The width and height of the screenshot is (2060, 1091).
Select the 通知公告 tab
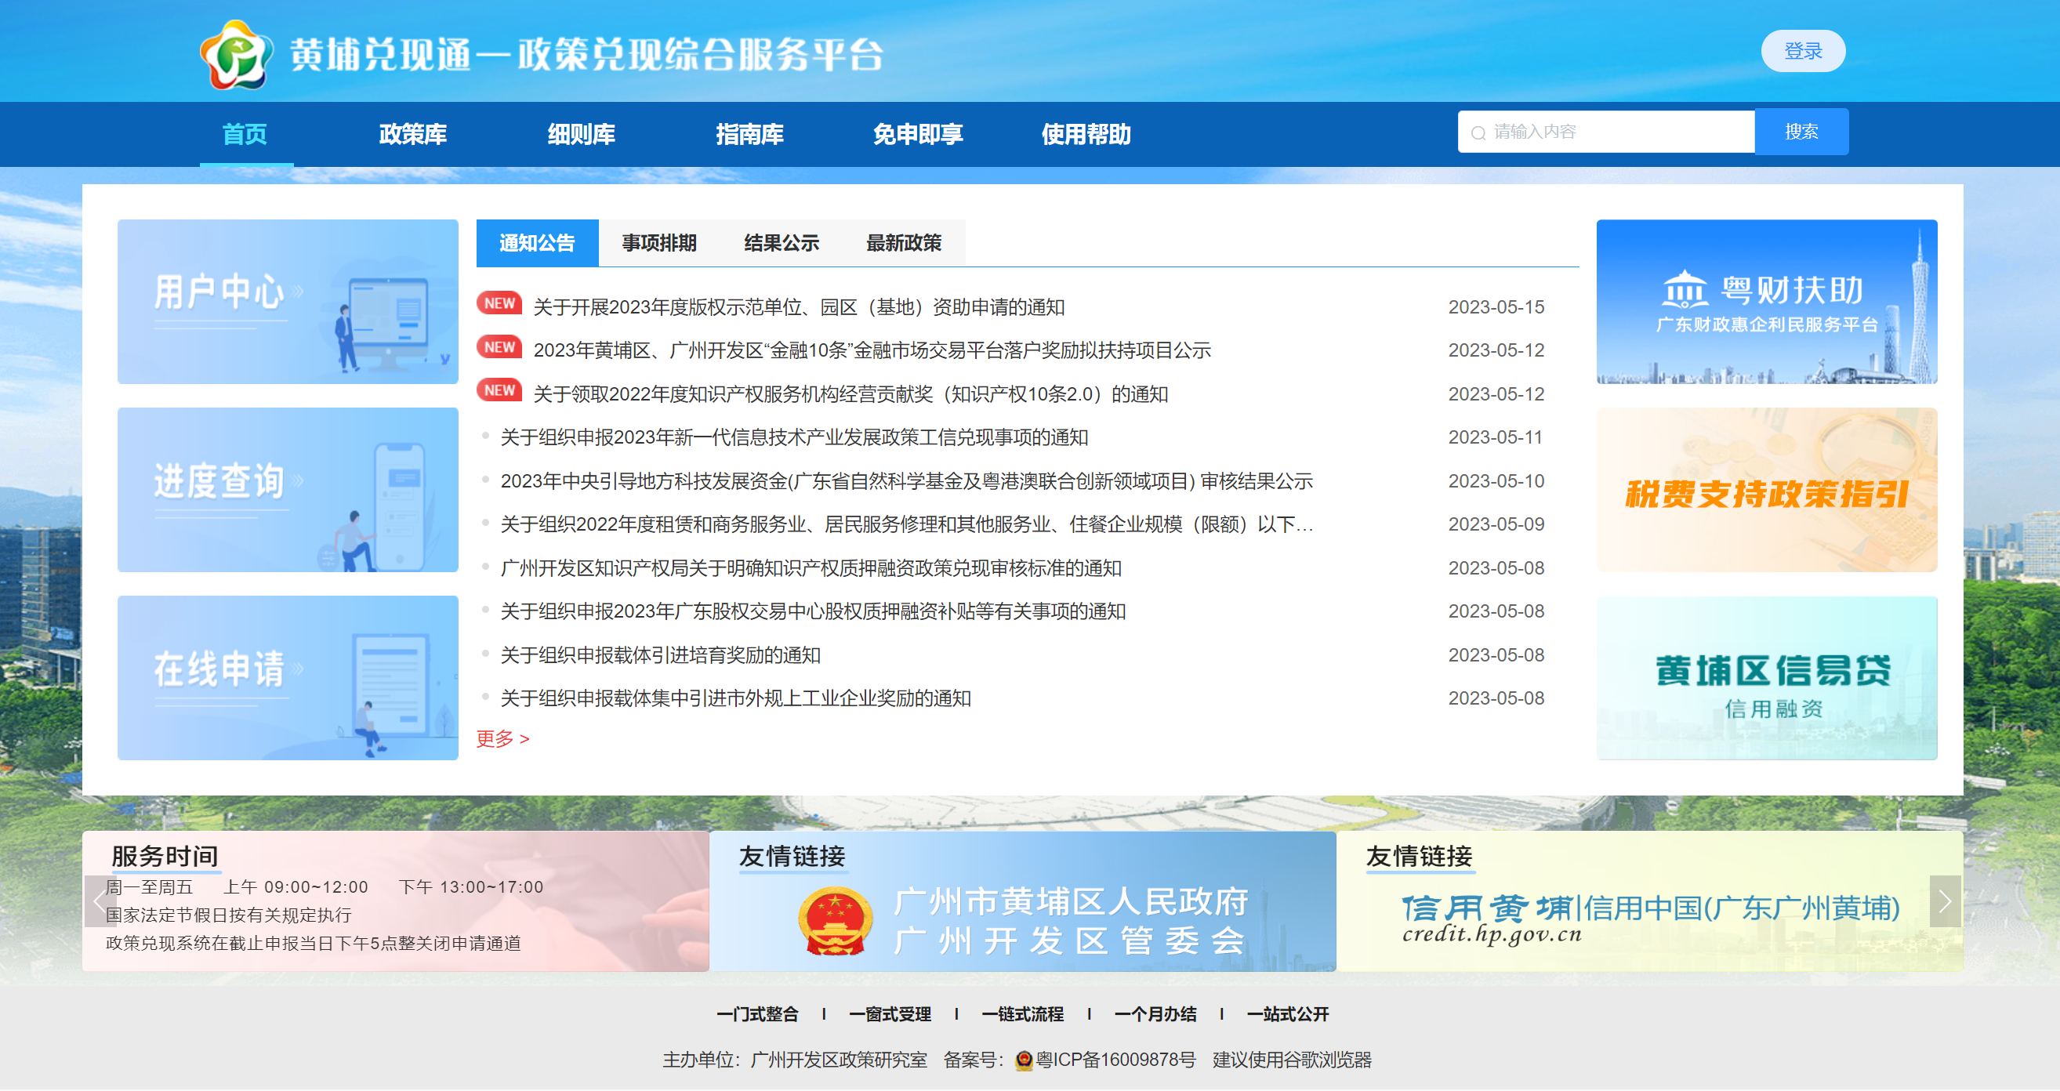[538, 243]
